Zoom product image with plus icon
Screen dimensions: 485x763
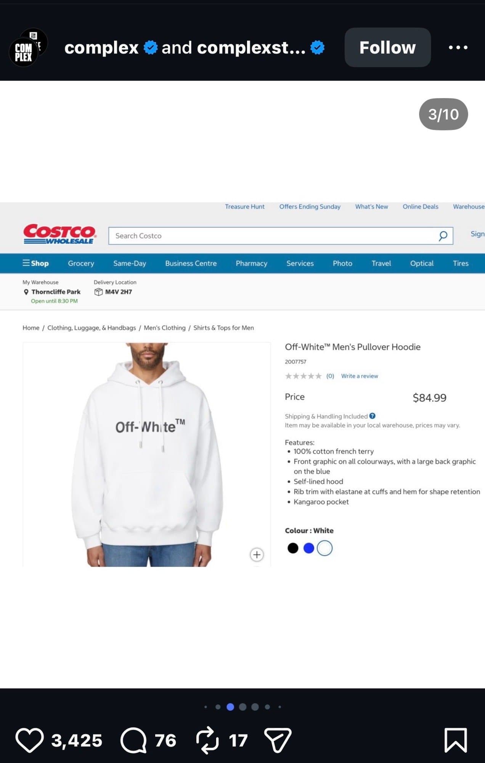click(x=257, y=554)
